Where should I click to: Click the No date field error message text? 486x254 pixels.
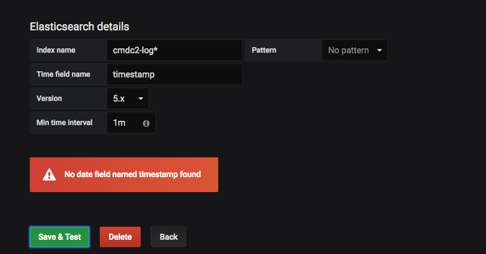coord(133,175)
